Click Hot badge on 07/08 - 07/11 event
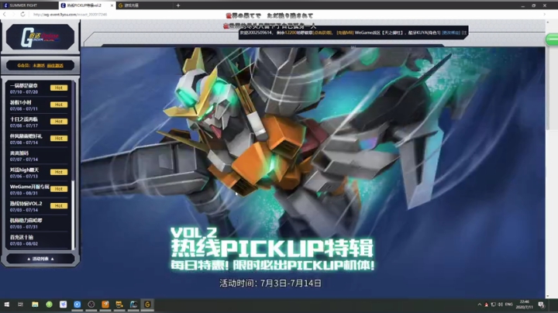 coord(59,105)
